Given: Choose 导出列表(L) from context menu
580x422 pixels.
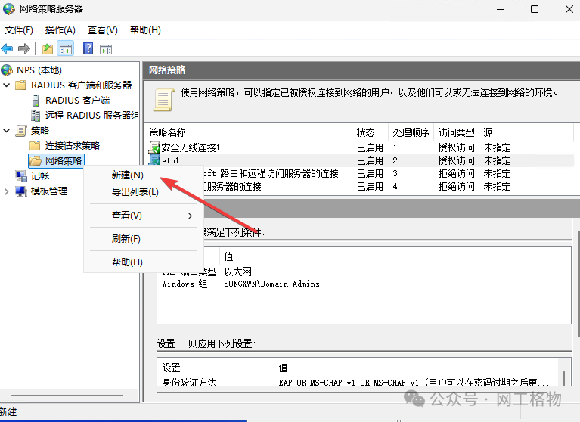Looking at the screenshot, I should coord(144,192).
